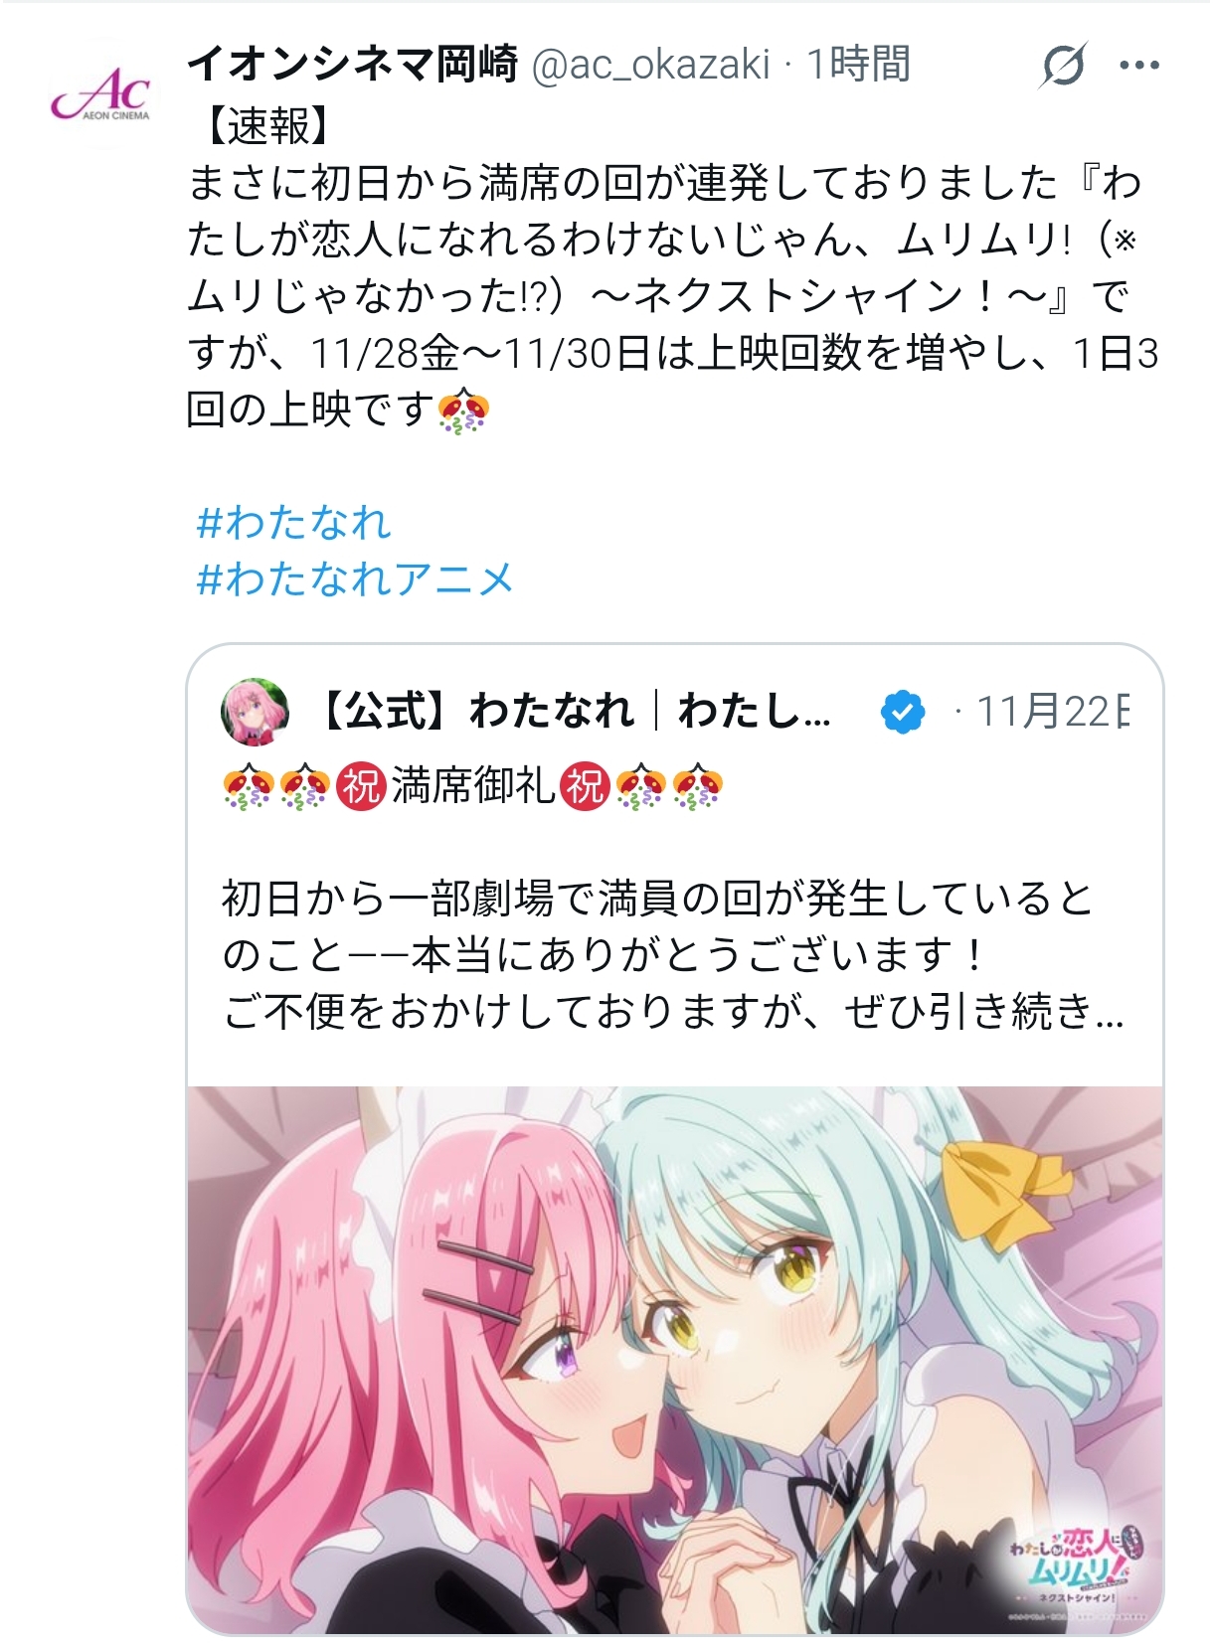This screenshot has width=1213, height=1648.
Task: Open the イオンシネマ岡崎 display name
Action: [x=352, y=65]
